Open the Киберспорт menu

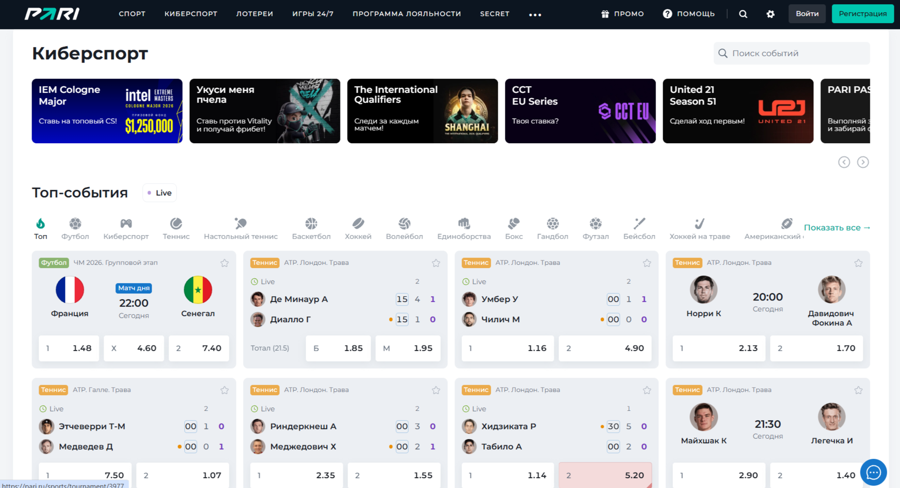tap(191, 14)
